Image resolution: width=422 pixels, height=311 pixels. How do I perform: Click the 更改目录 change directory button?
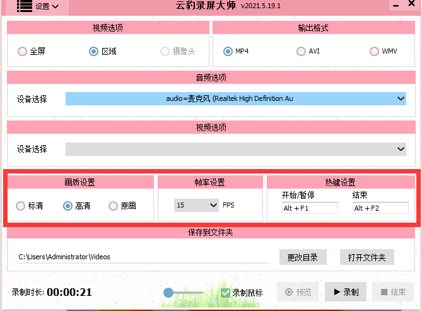pos(303,257)
